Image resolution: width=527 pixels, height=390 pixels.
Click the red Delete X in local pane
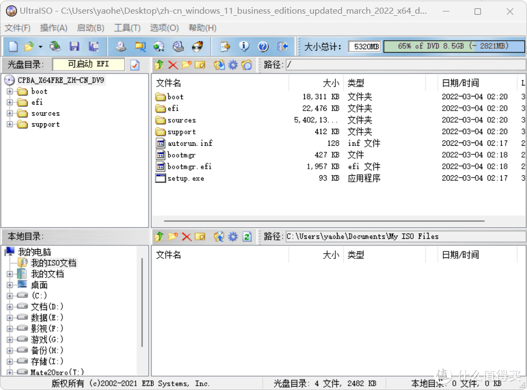point(187,237)
